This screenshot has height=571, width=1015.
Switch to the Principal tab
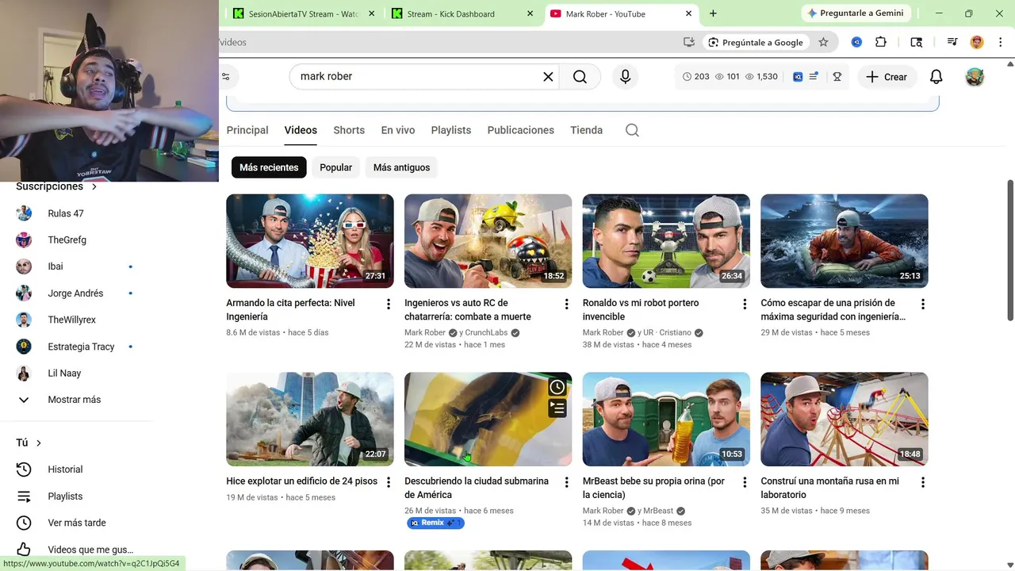click(x=247, y=130)
